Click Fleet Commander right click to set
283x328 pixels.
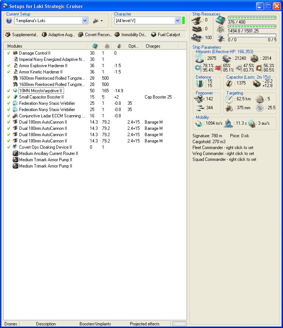coord(223,148)
